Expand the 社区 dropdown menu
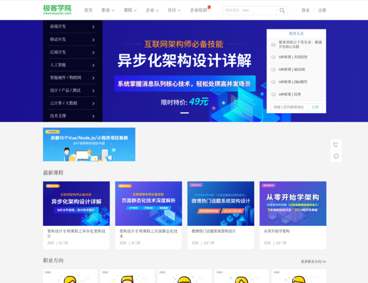The height and width of the screenshot is (283, 368). [174, 10]
